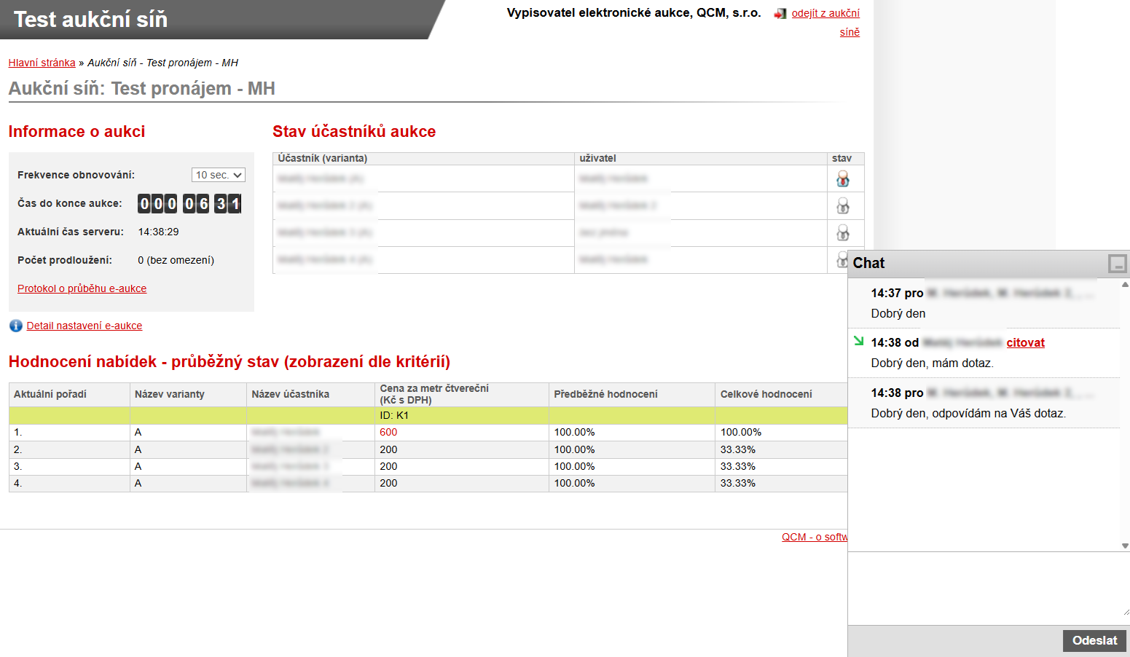Click the third participant's status icon
The height and width of the screenshot is (657, 1130).
(x=843, y=233)
